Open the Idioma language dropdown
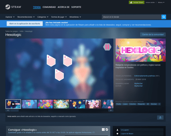Viewport: 171px width, 136px height. point(161,3)
